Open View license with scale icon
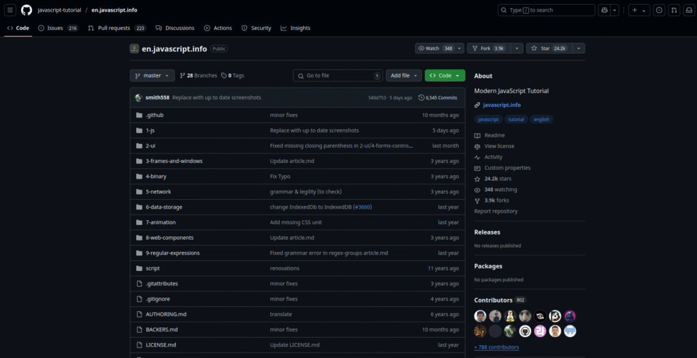The image size is (697, 358). pyautogui.click(x=494, y=146)
